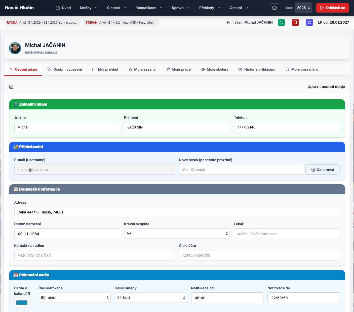Expand the Směny menu

[88, 8]
